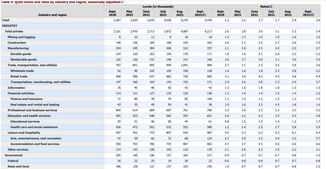Viewport: 326px width, 169px height.
Task: Select the Industry and region column header
Action: coord(53,15)
